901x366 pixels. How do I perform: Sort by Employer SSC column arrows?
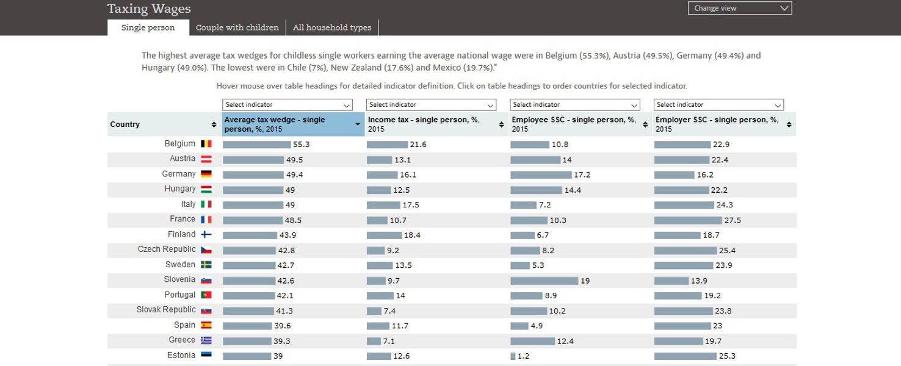(789, 124)
